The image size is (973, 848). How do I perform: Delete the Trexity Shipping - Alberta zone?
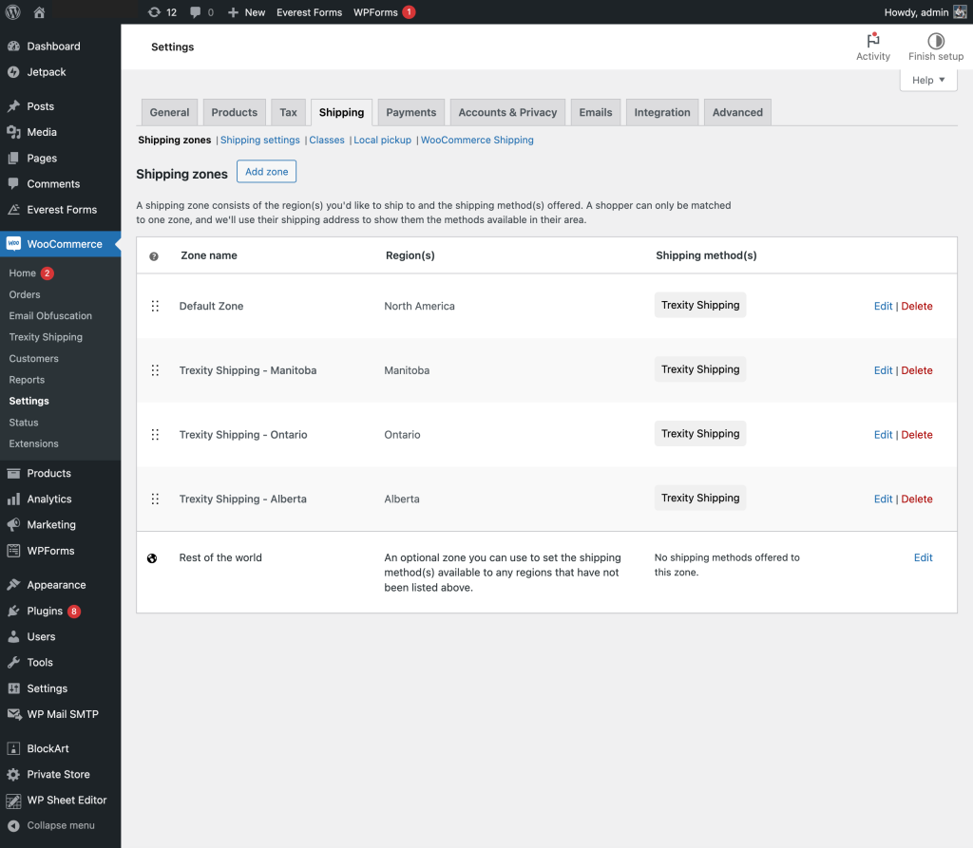point(917,499)
